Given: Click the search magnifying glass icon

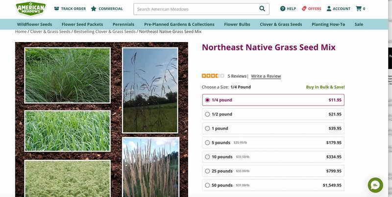Looking at the screenshot, I should tap(262, 9).
